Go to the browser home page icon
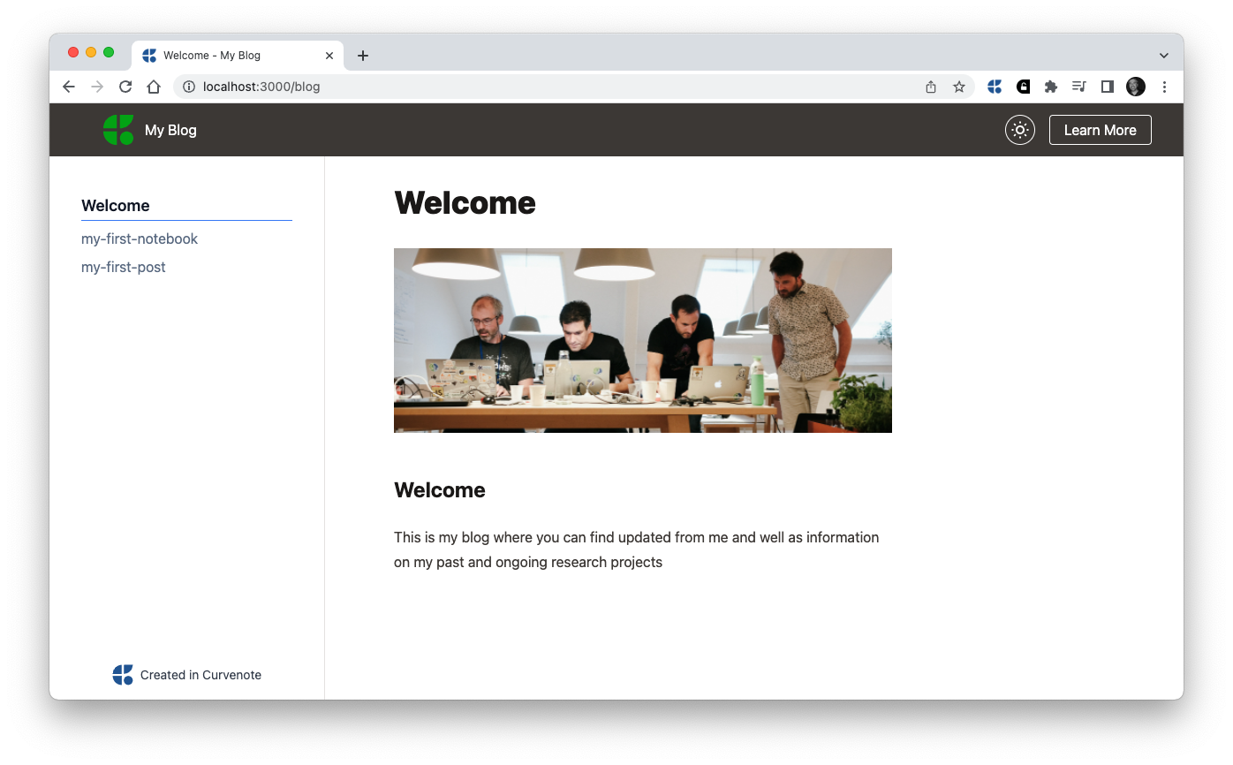Image resolution: width=1233 pixels, height=765 pixels. pos(154,87)
